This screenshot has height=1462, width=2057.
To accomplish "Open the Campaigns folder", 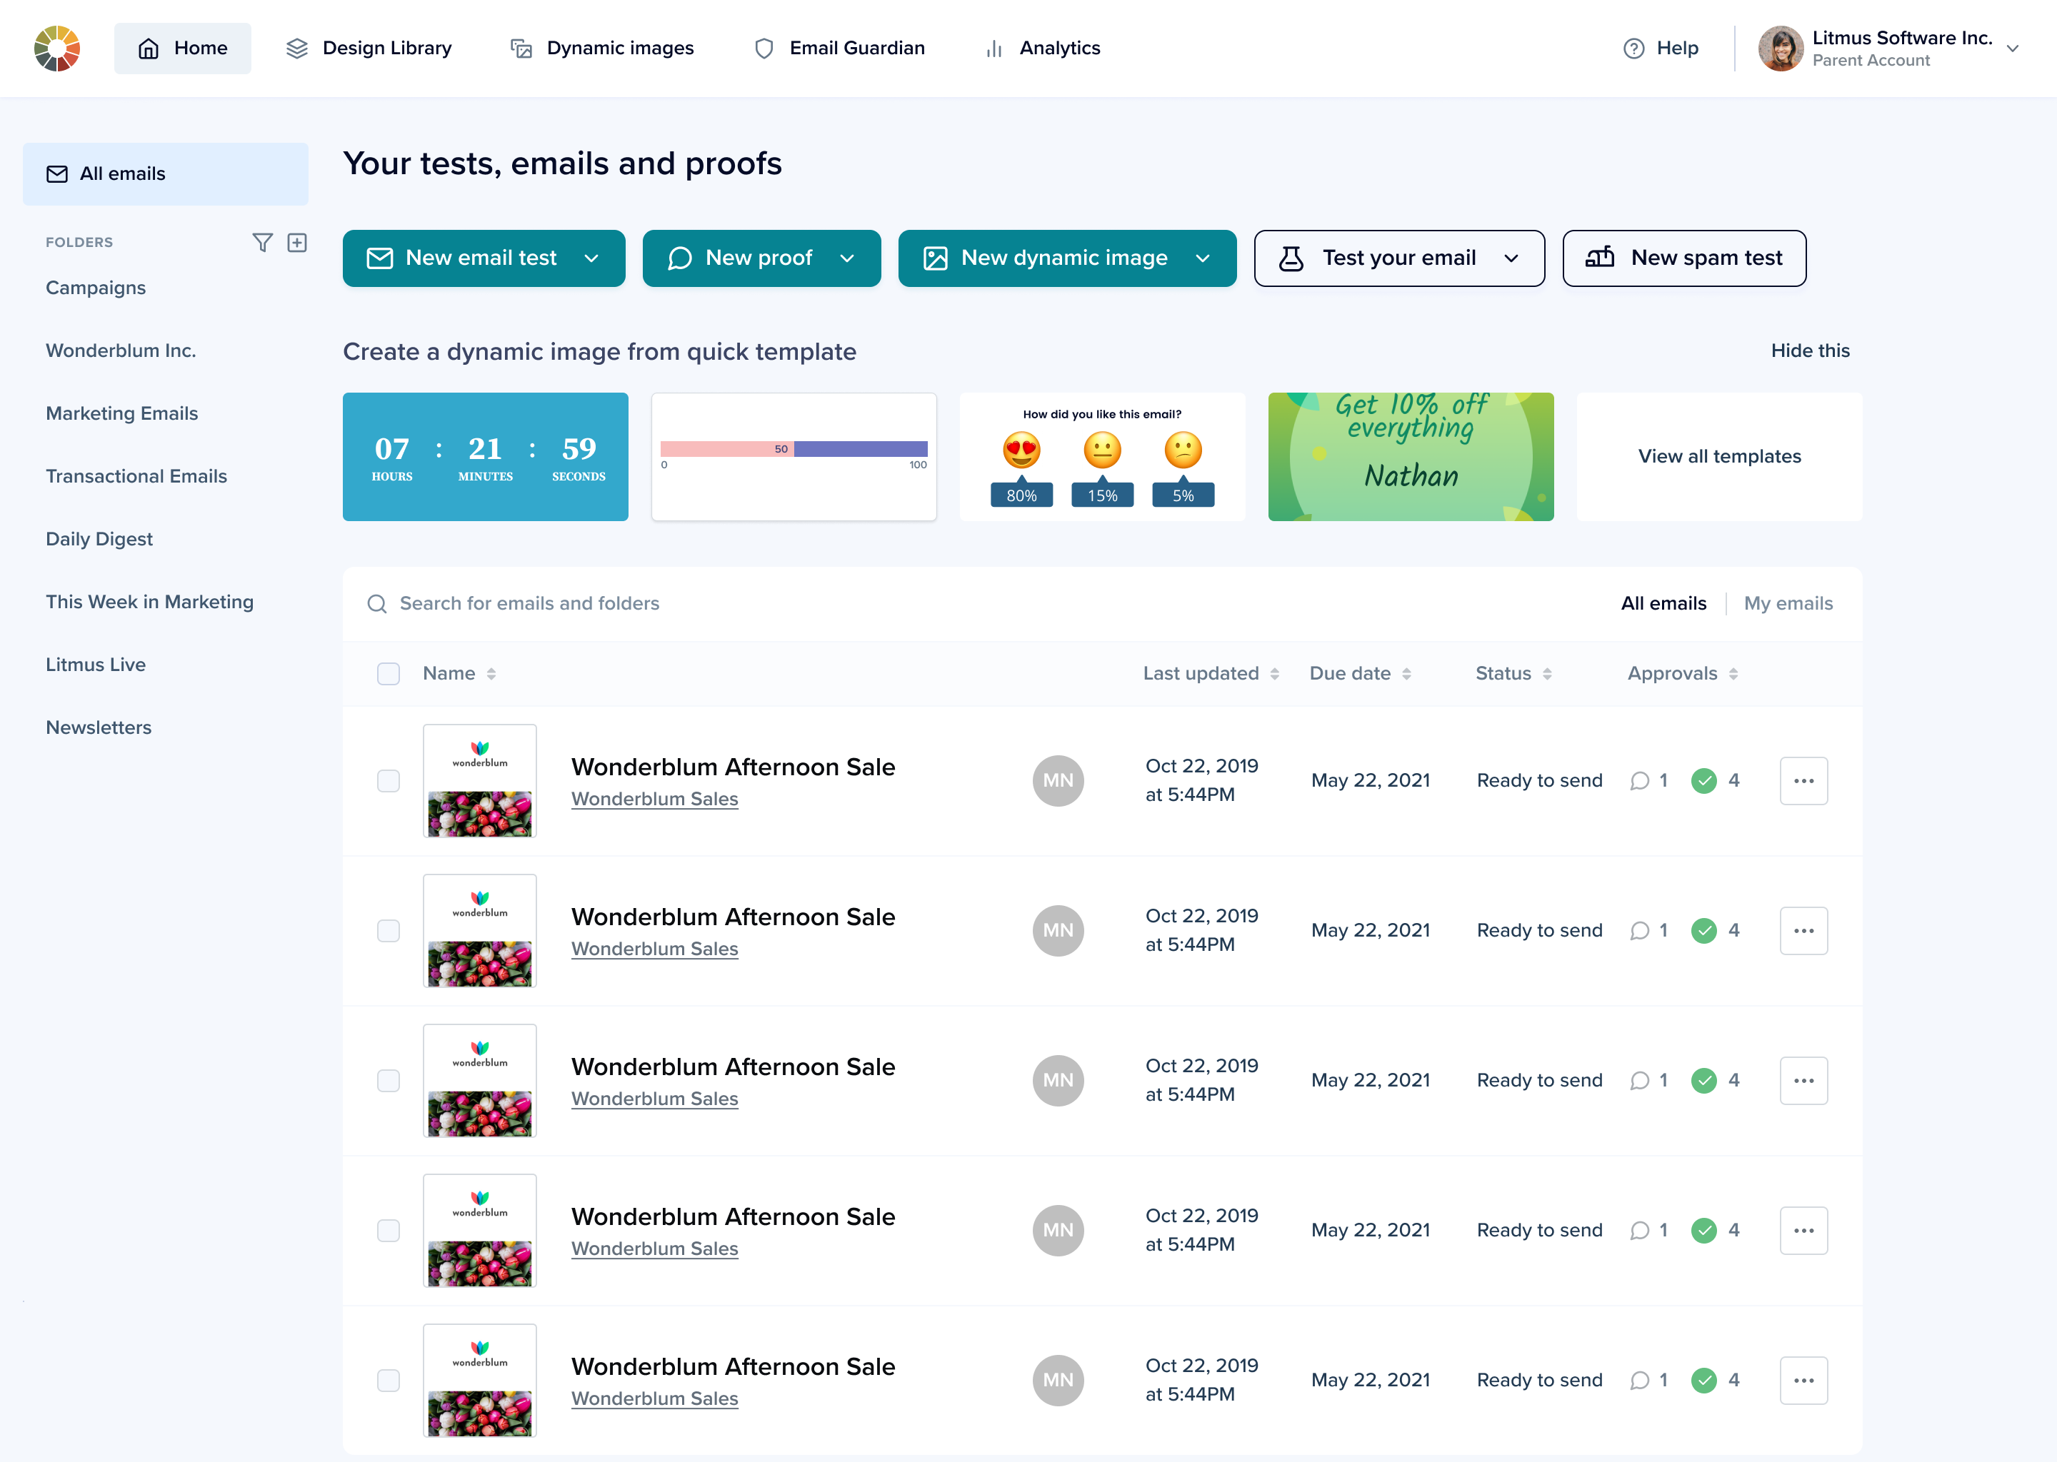I will pyautogui.click(x=96, y=288).
